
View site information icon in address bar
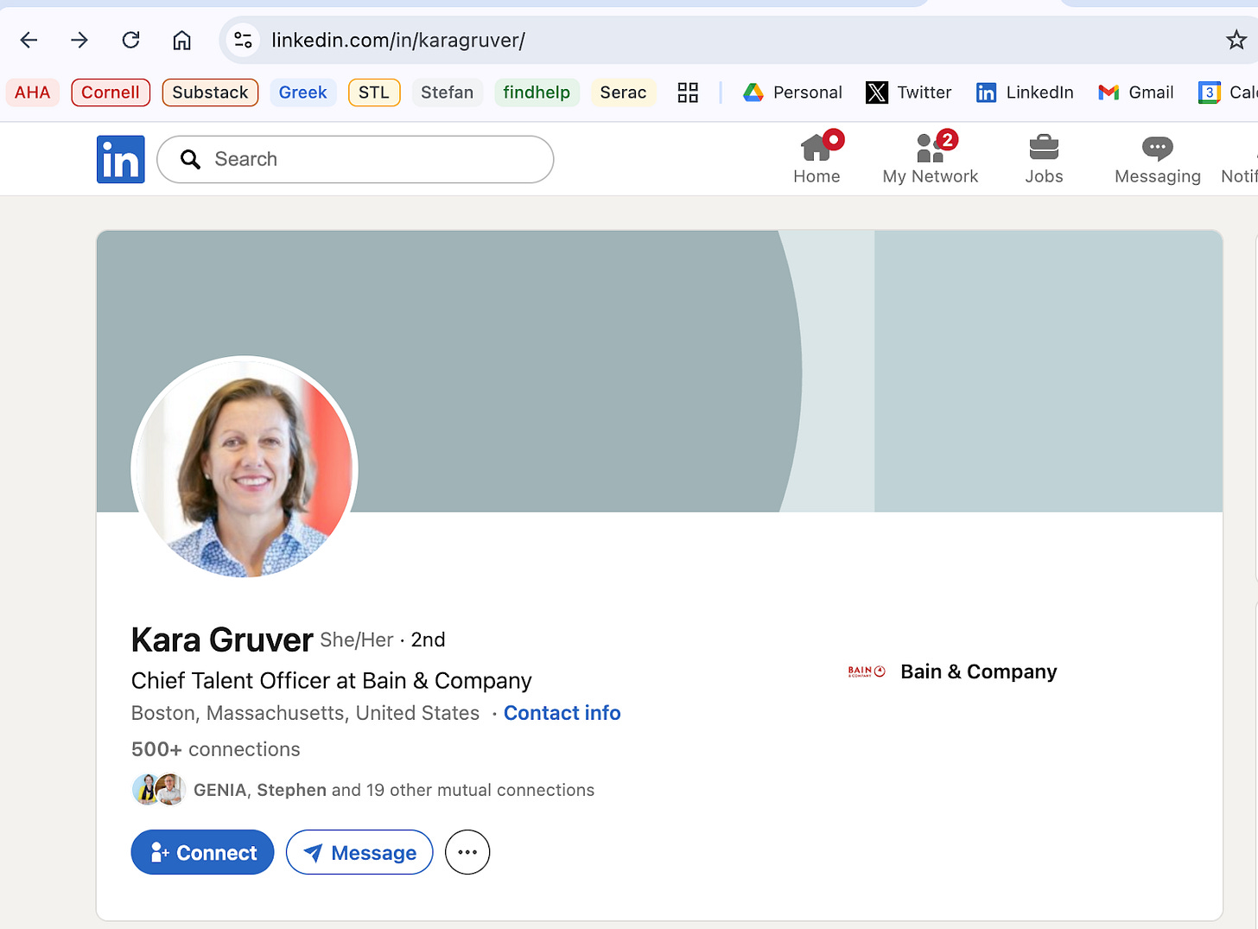pos(244,40)
